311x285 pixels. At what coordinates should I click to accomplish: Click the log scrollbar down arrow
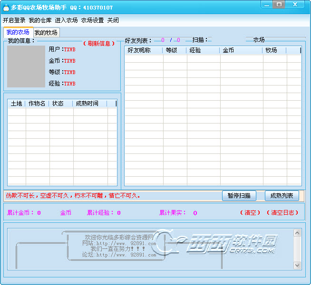pos(297,265)
